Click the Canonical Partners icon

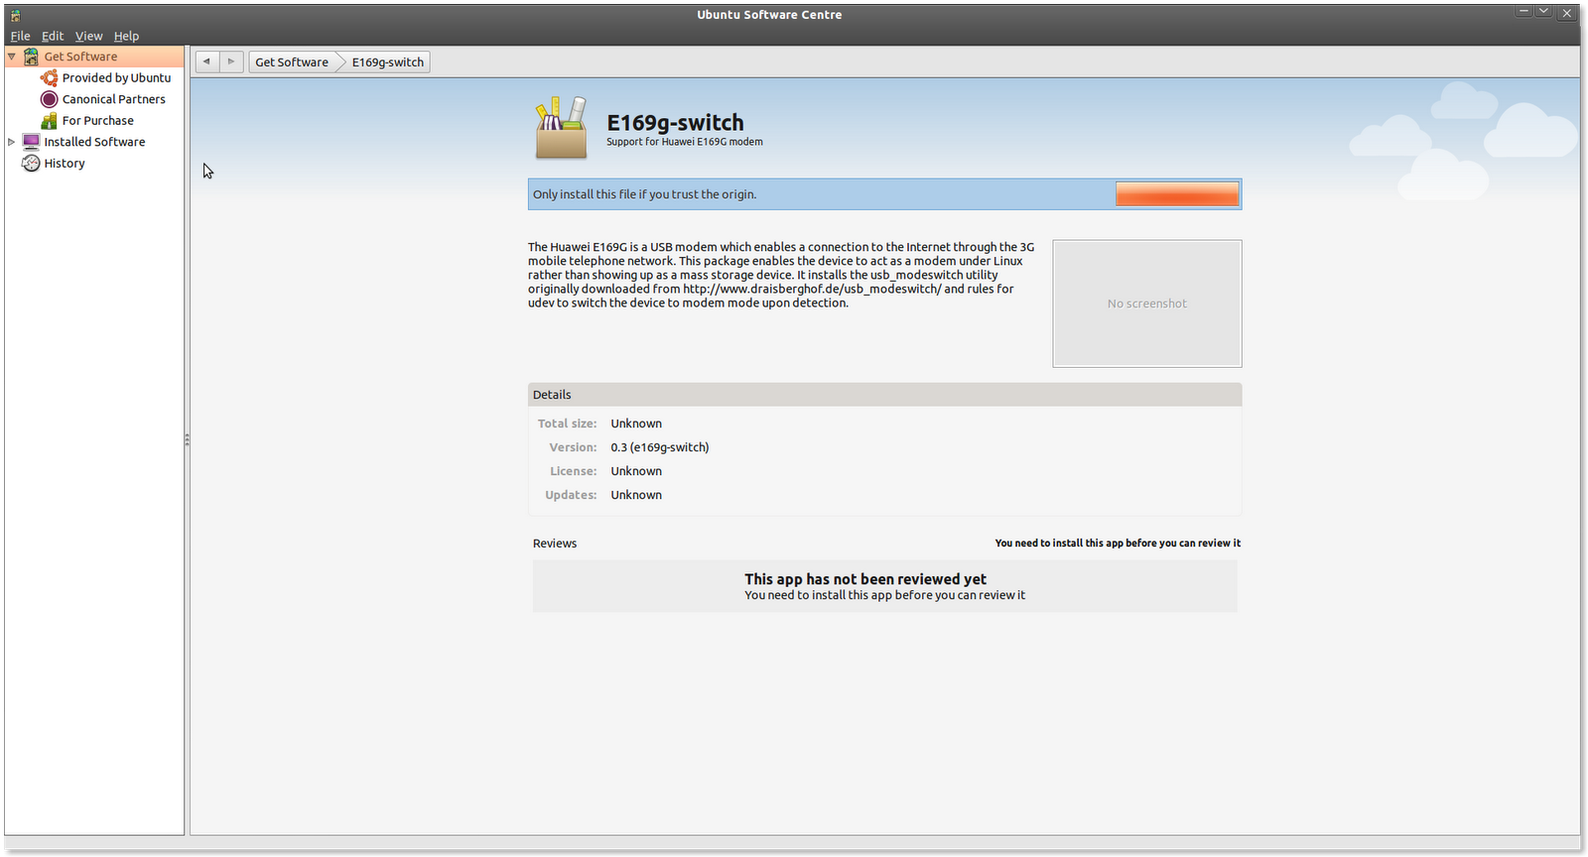click(49, 99)
